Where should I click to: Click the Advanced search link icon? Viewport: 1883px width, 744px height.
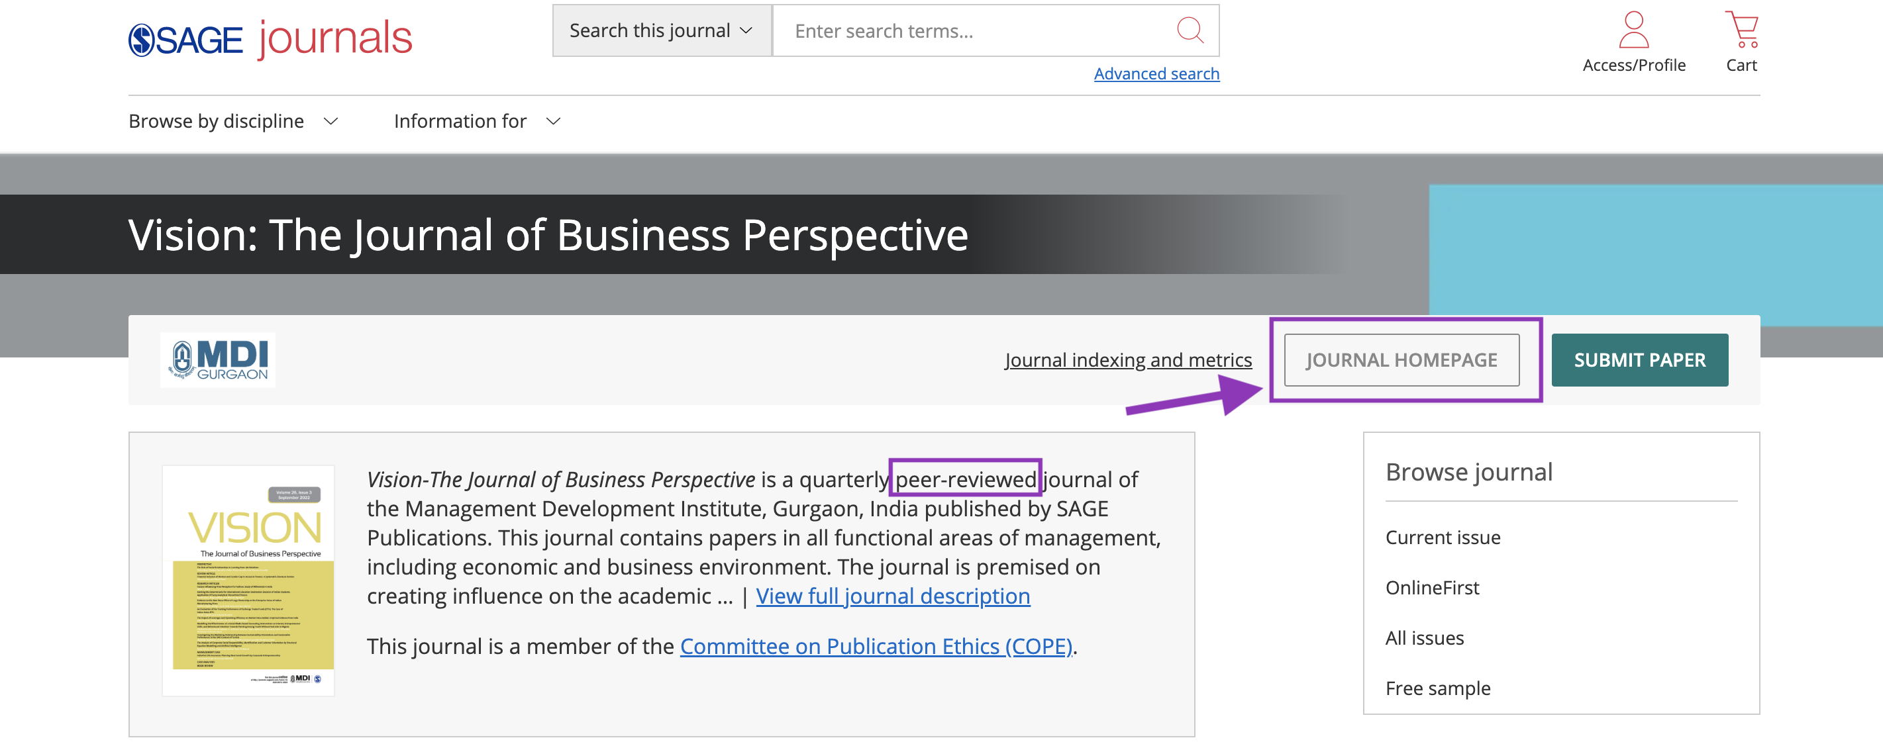1155,73
